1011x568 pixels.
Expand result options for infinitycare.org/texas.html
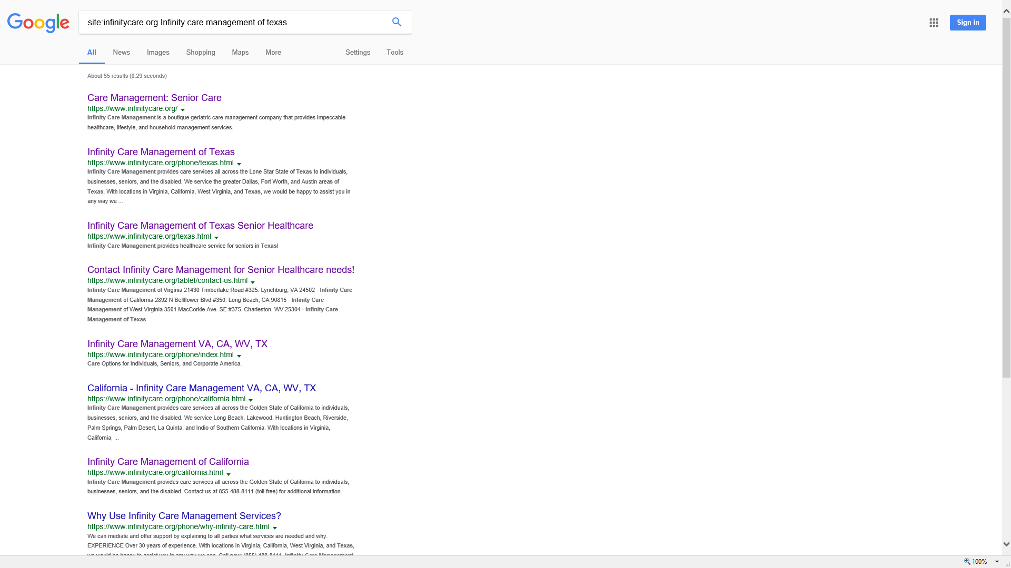click(x=216, y=237)
